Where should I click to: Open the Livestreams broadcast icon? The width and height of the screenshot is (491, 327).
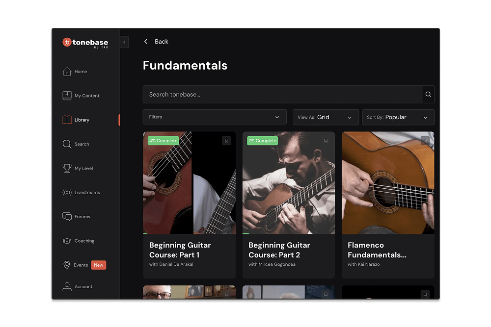[67, 193]
